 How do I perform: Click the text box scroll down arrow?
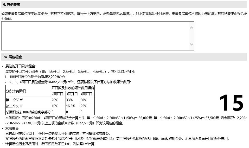click(x=191, y=44)
